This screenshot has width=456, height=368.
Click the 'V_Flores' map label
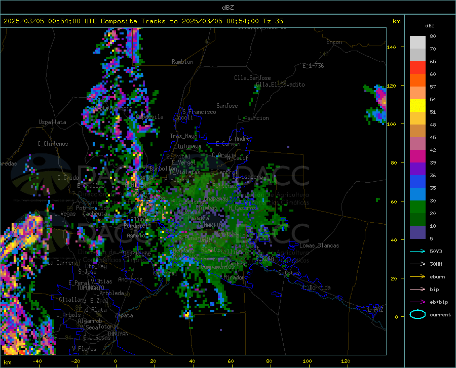[x=84, y=349]
